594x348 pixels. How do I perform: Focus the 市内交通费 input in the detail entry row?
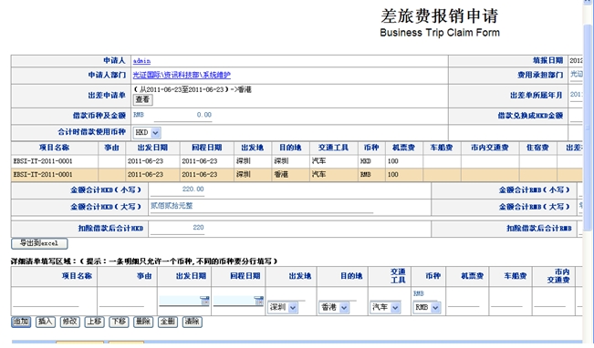click(550, 302)
